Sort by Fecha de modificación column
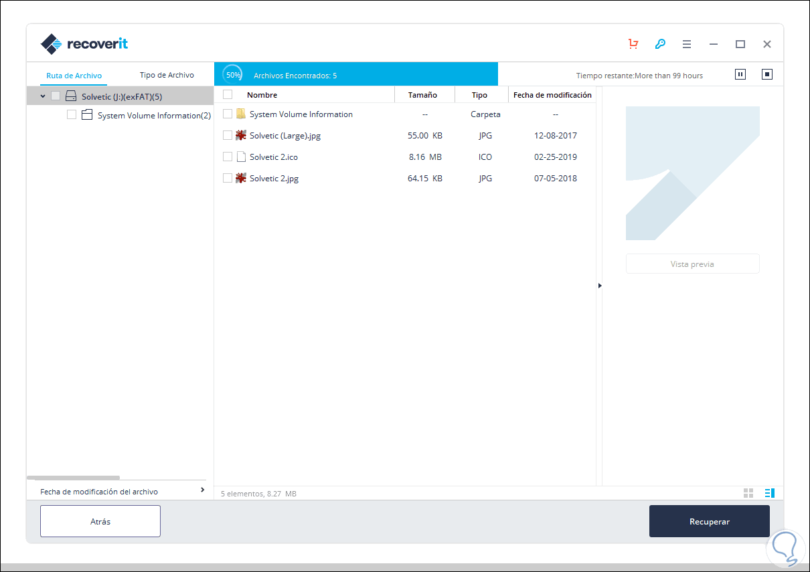 [552, 95]
